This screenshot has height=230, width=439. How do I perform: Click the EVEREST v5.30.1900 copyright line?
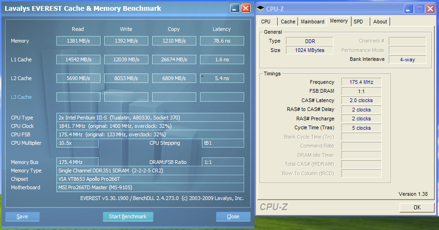click(x=162, y=198)
